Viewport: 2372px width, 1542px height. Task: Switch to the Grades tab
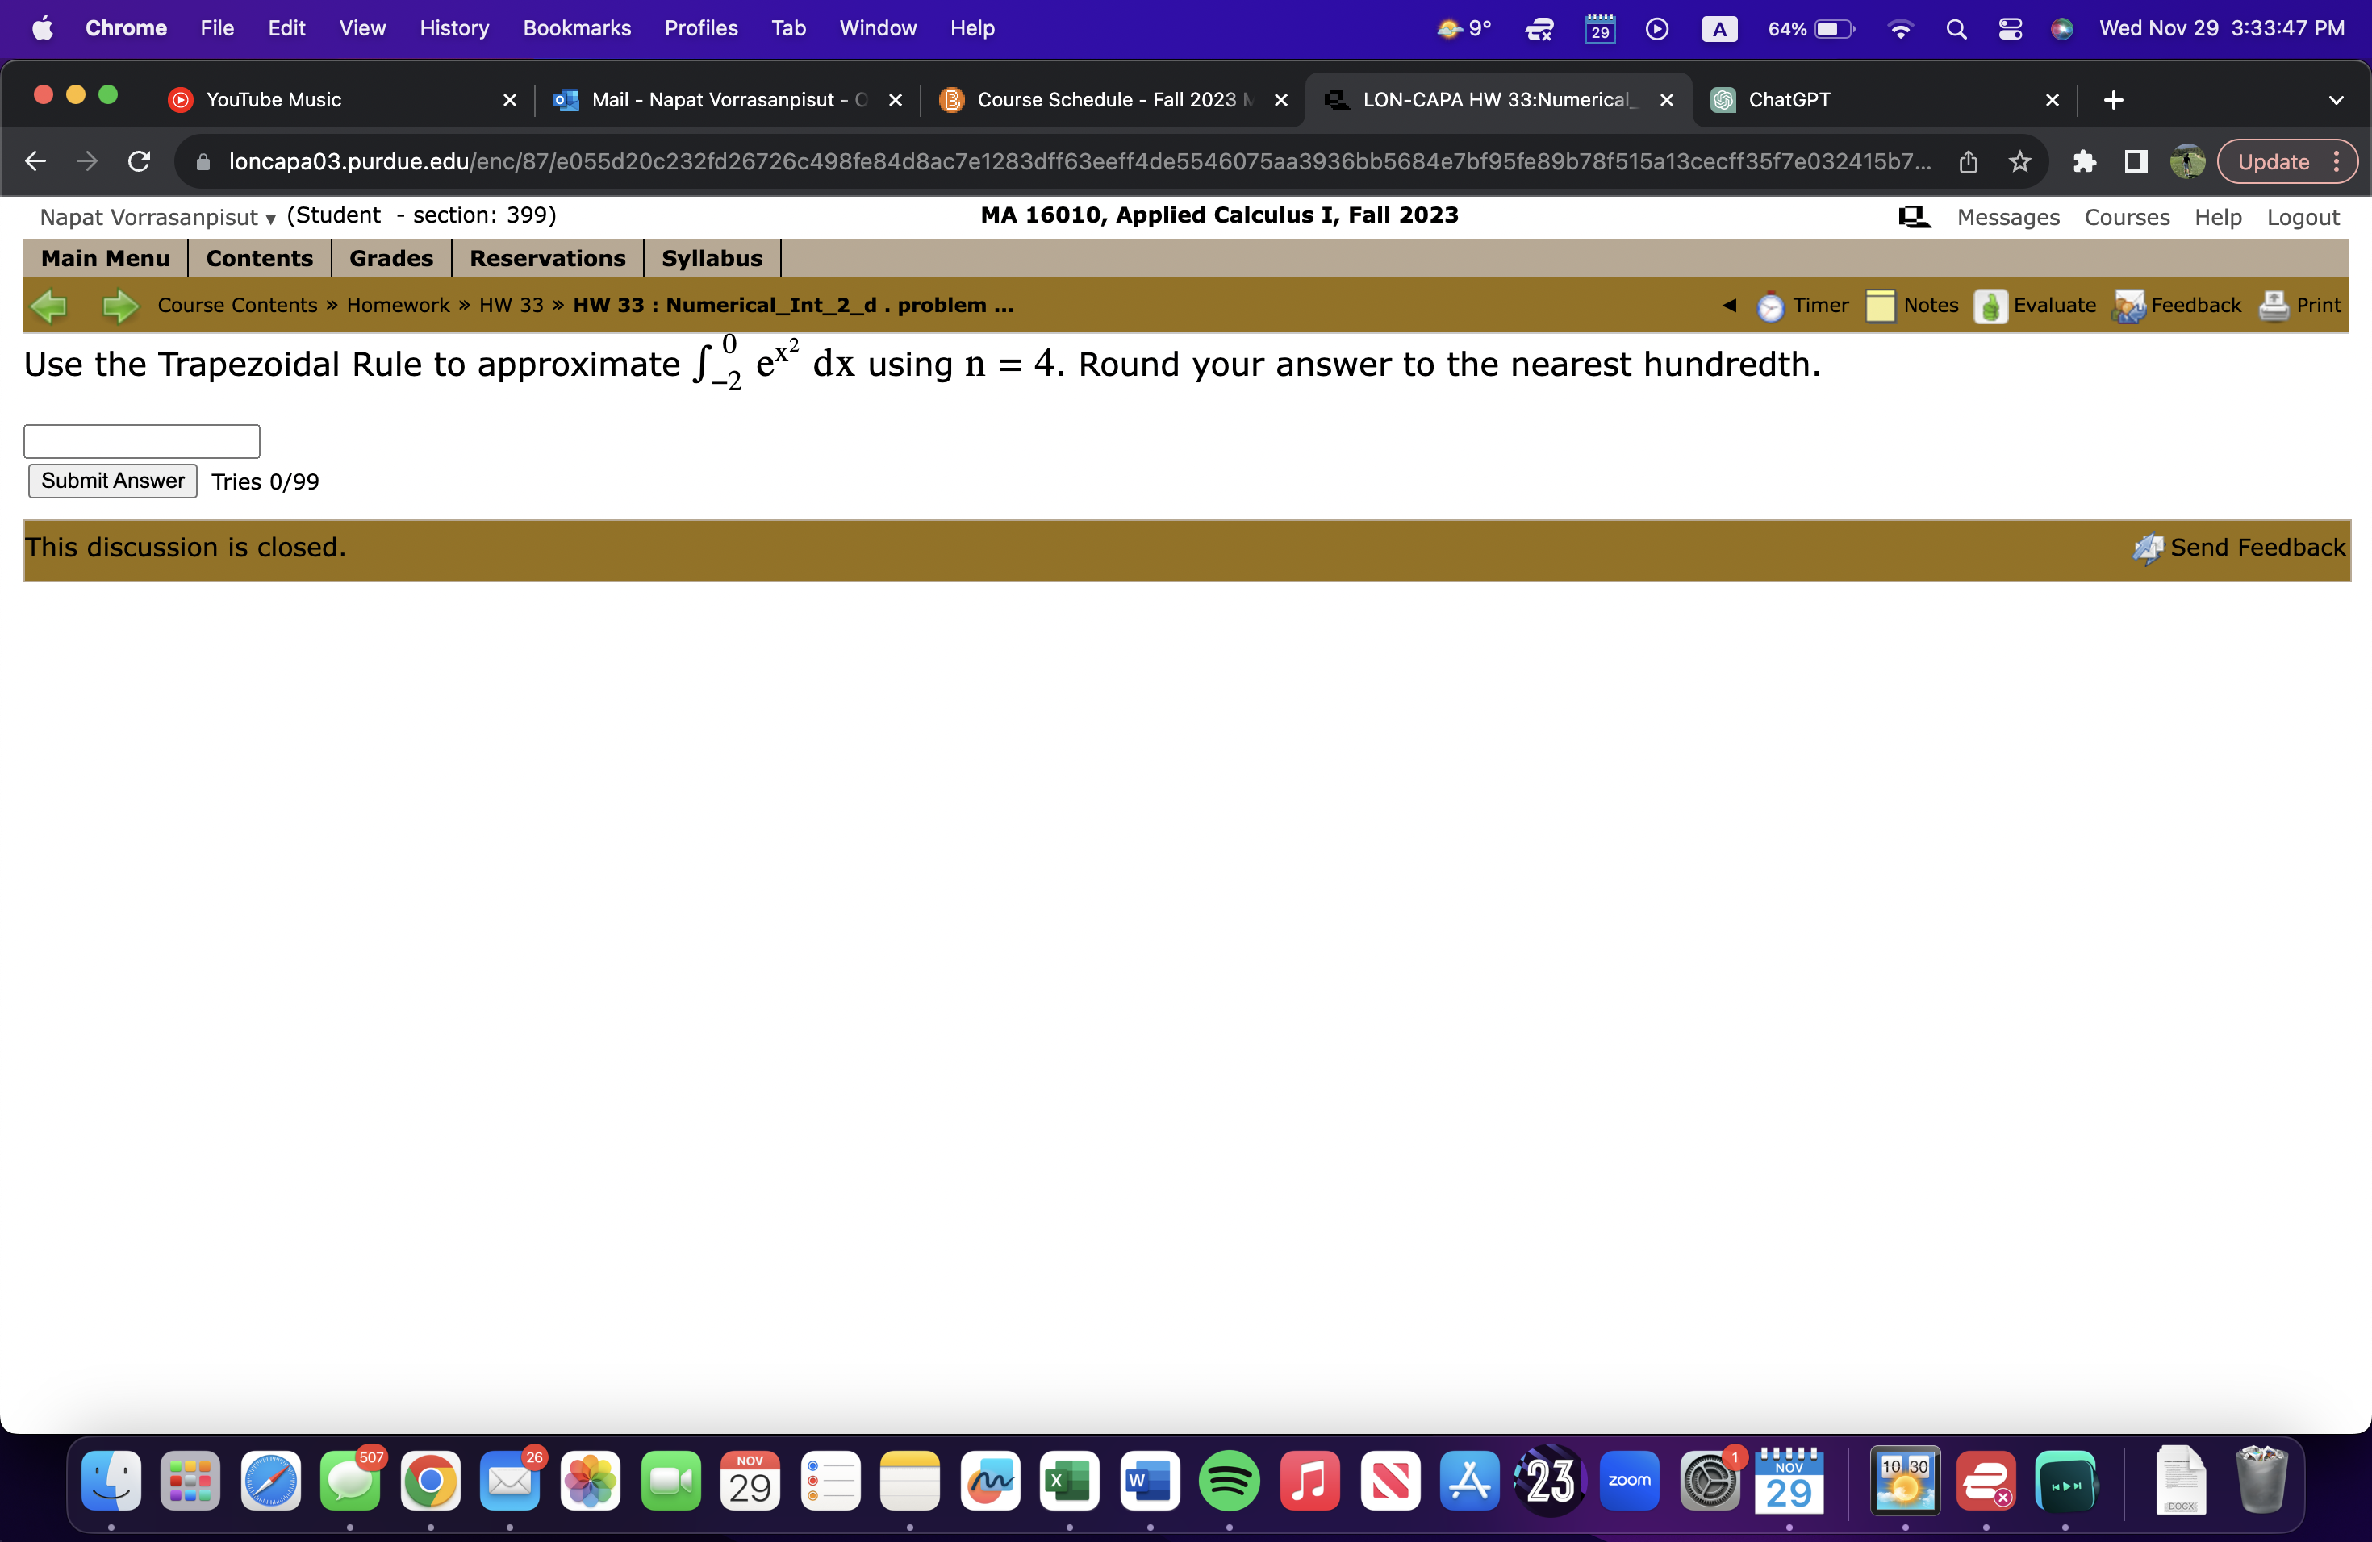[390, 258]
